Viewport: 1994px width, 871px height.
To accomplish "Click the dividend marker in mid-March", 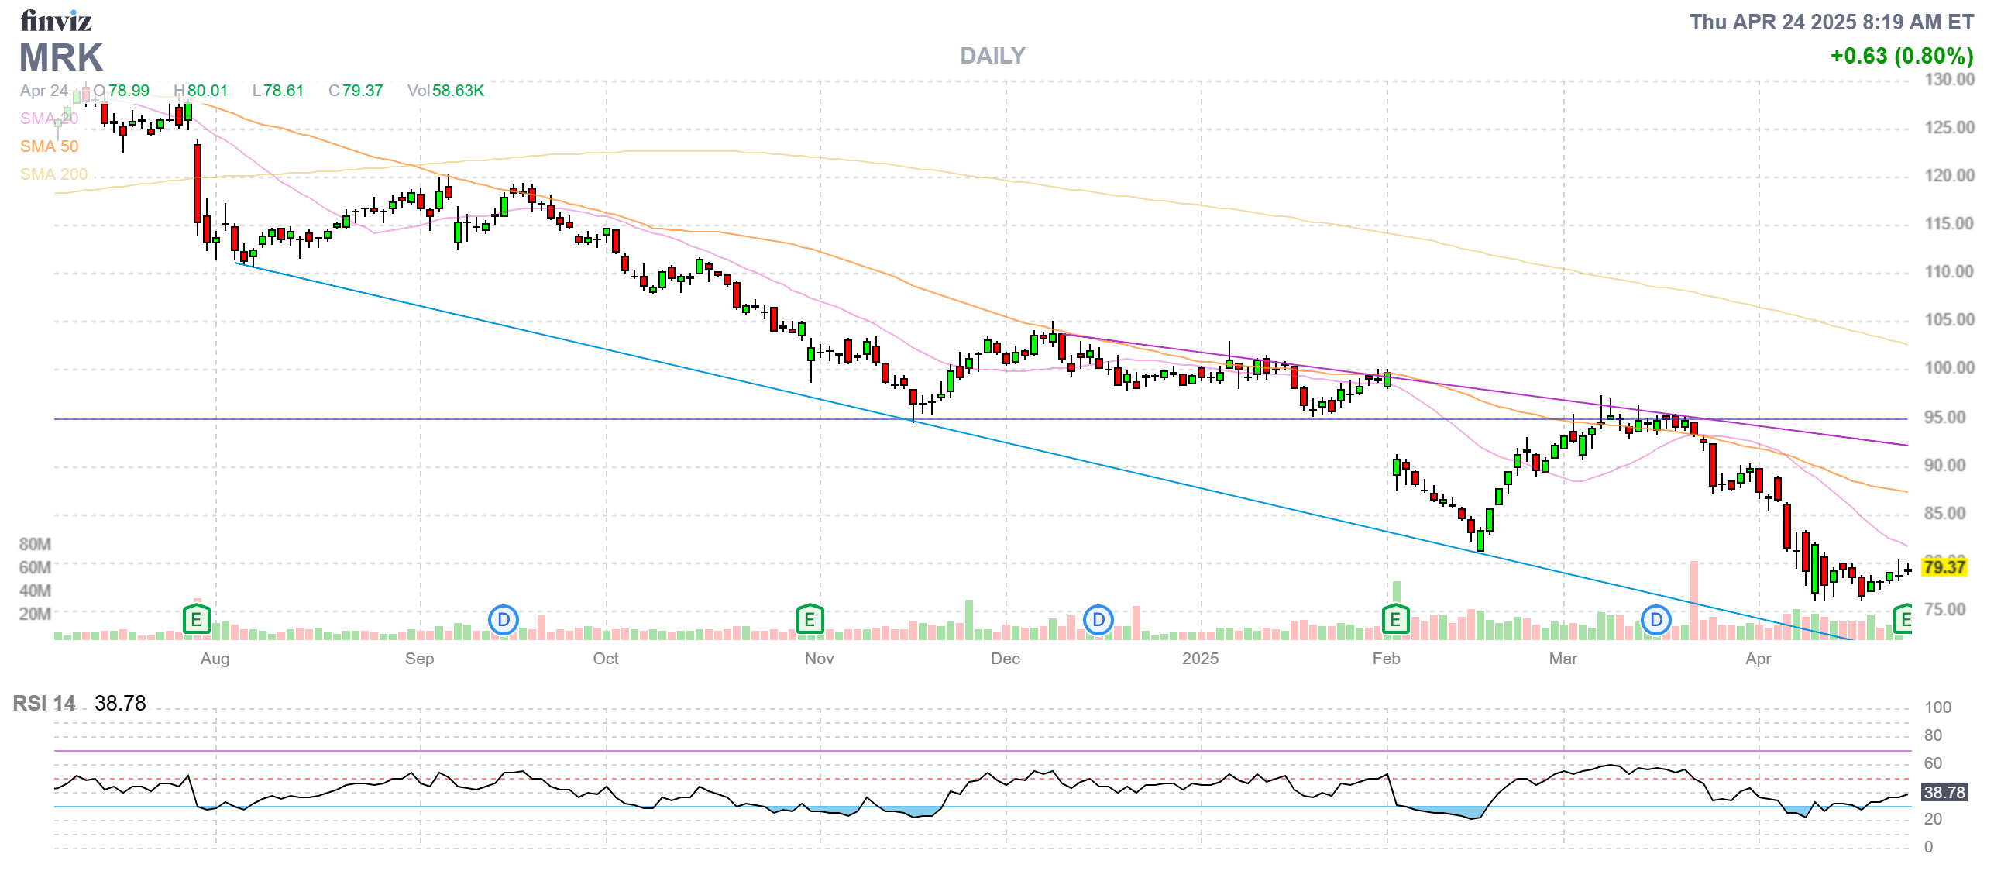I will [x=1656, y=619].
